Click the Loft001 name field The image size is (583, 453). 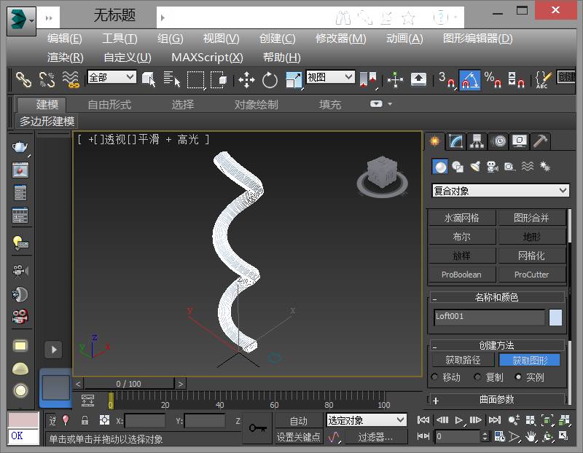(x=489, y=317)
